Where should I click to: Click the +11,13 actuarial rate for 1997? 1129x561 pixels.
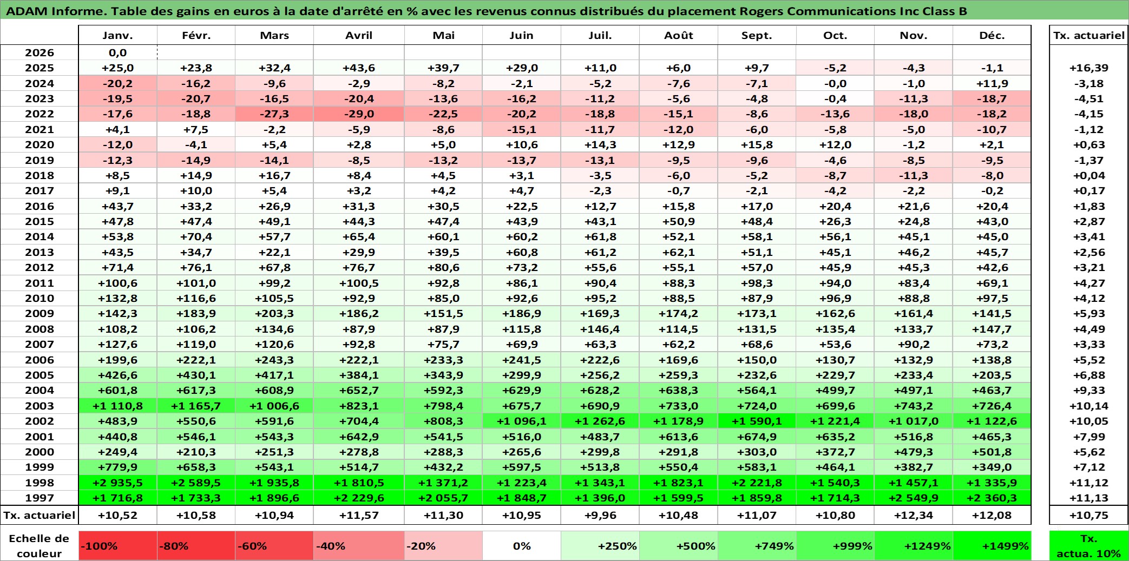point(1089,498)
